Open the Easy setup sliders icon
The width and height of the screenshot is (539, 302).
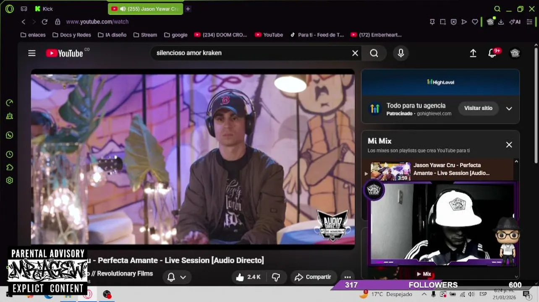pyautogui.click(x=529, y=22)
